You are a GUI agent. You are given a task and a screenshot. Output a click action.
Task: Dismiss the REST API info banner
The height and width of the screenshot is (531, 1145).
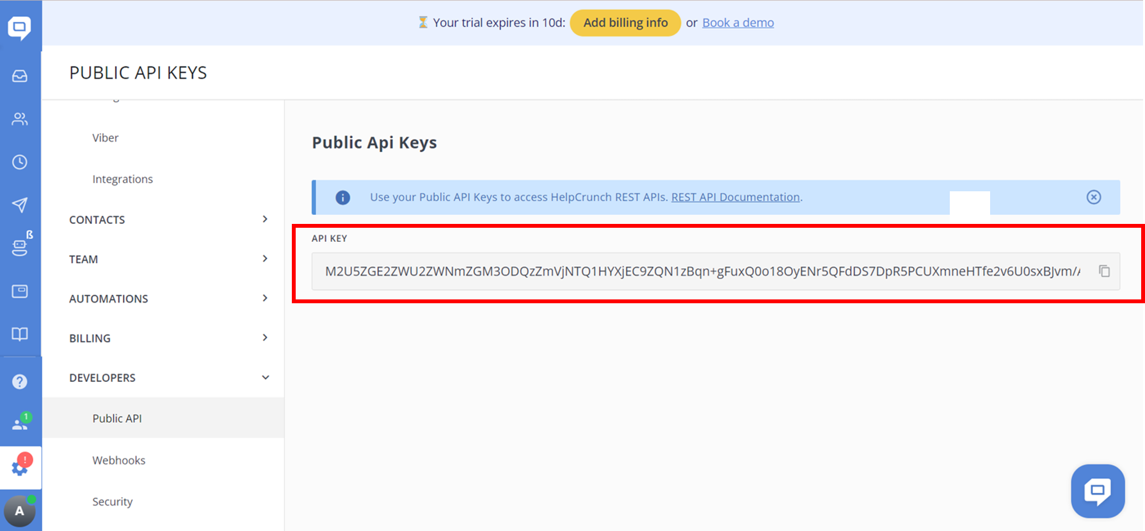[1093, 197]
